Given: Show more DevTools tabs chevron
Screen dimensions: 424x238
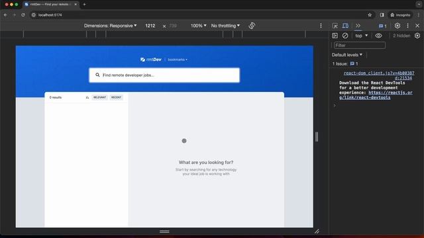Looking at the screenshot, I should pos(358,26).
